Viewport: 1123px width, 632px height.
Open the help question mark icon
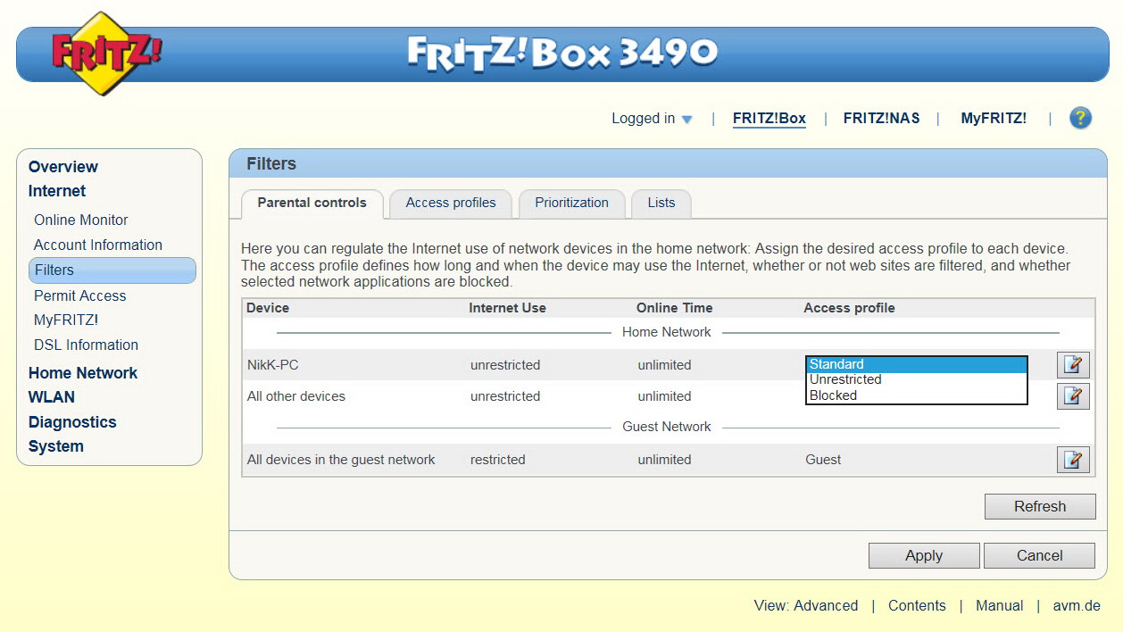click(1080, 118)
